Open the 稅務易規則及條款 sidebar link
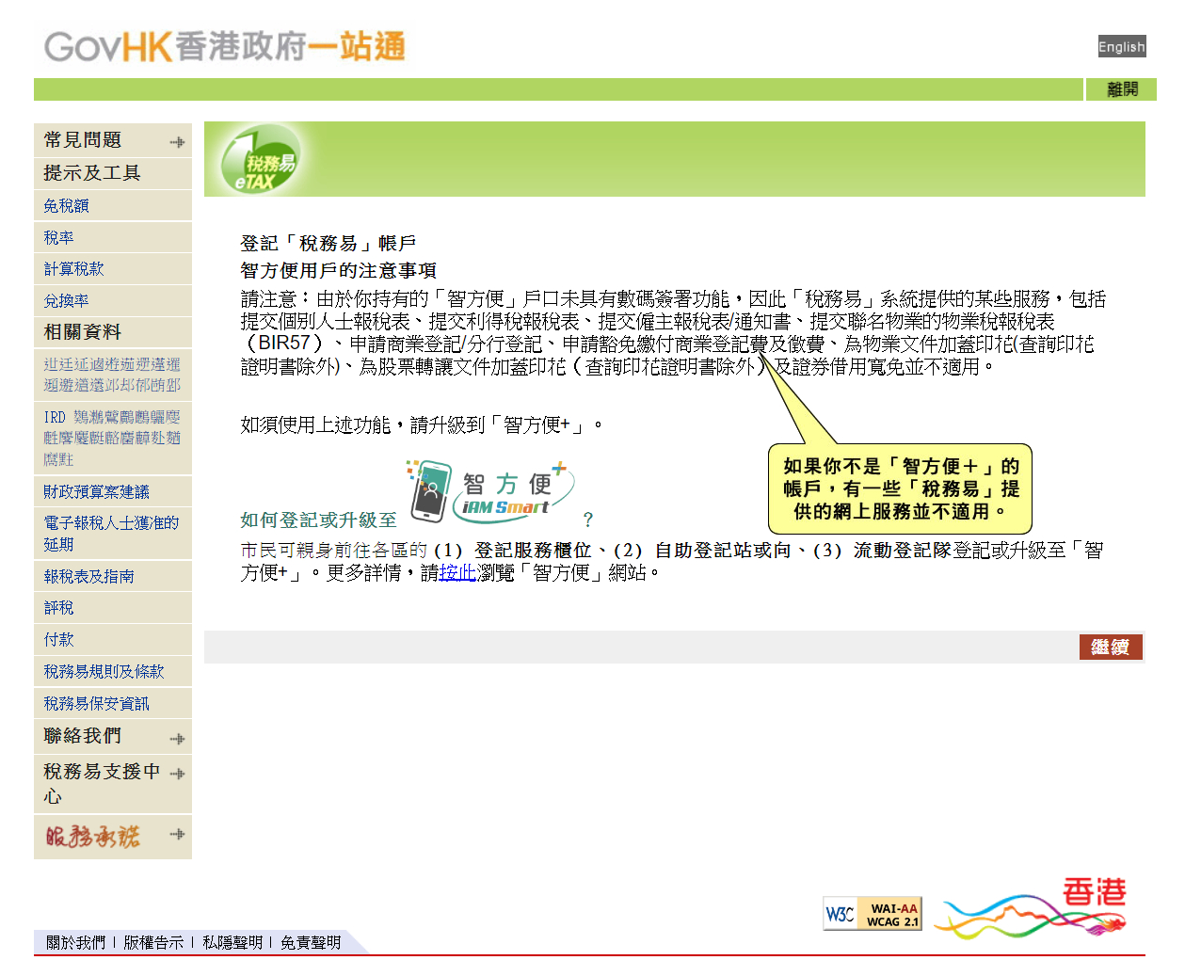This screenshot has width=1185, height=960. (104, 671)
